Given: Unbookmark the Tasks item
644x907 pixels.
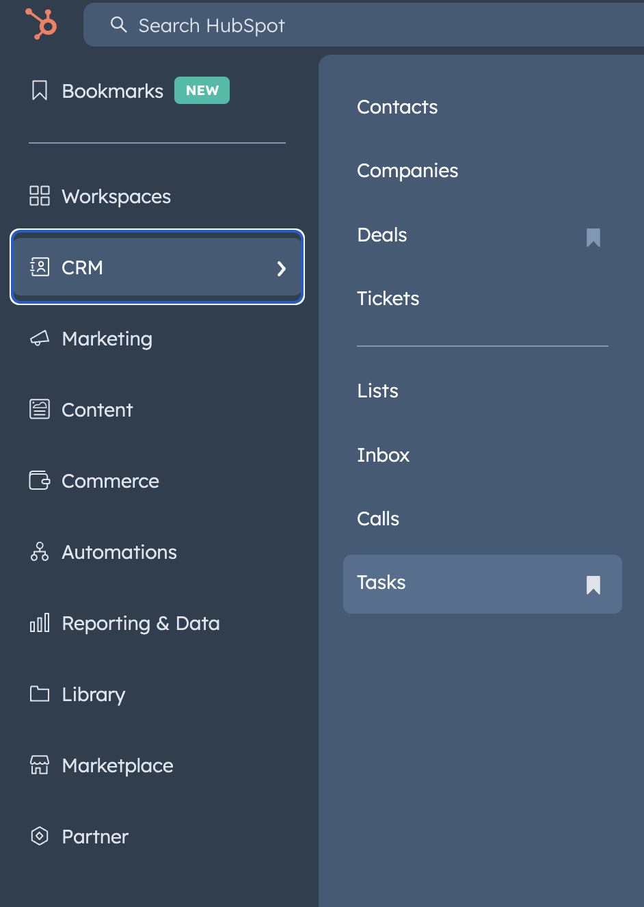Looking at the screenshot, I should point(592,584).
